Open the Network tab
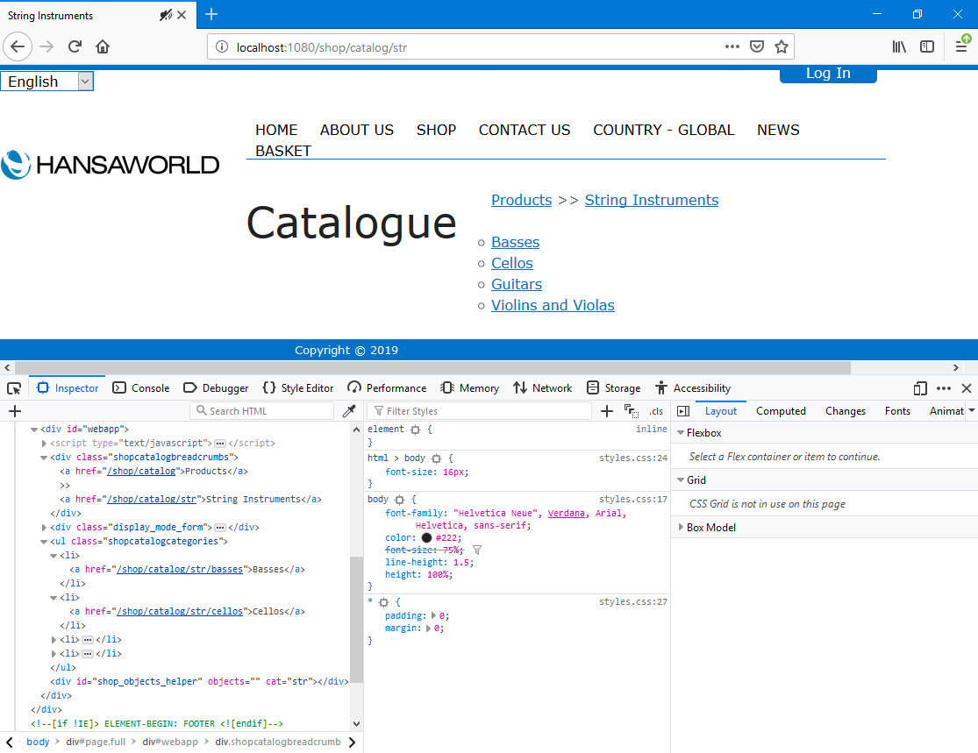The image size is (978, 753). tap(543, 388)
